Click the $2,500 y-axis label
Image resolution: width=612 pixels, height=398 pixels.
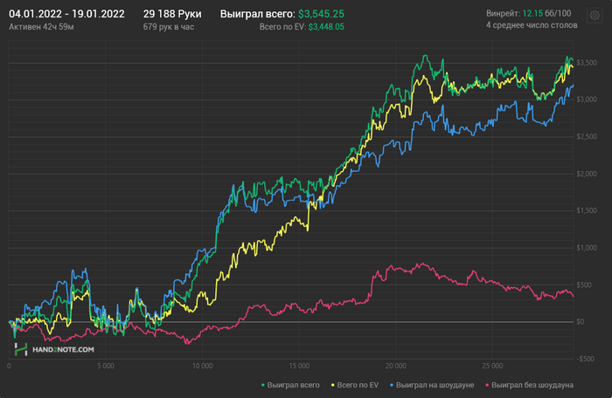tap(587, 137)
